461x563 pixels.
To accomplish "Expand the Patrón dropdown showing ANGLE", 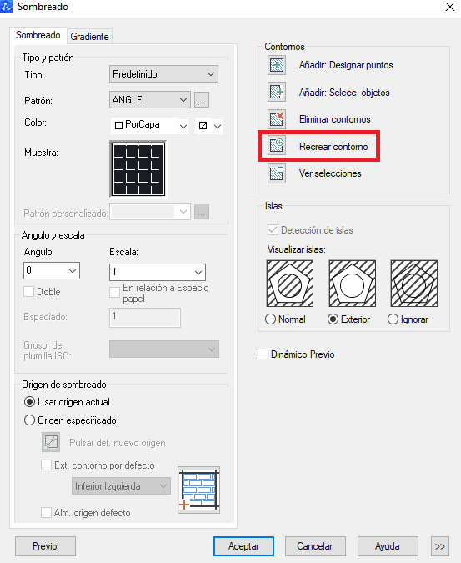I will [149, 100].
